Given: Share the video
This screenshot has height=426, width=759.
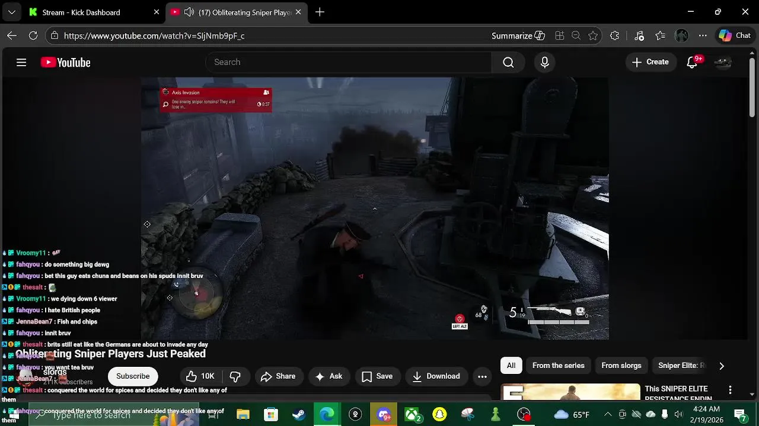Looking at the screenshot, I should [x=278, y=376].
